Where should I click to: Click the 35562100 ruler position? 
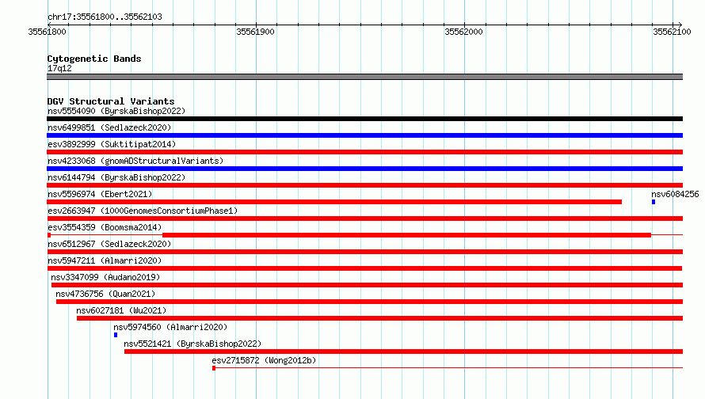[x=672, y=32]
